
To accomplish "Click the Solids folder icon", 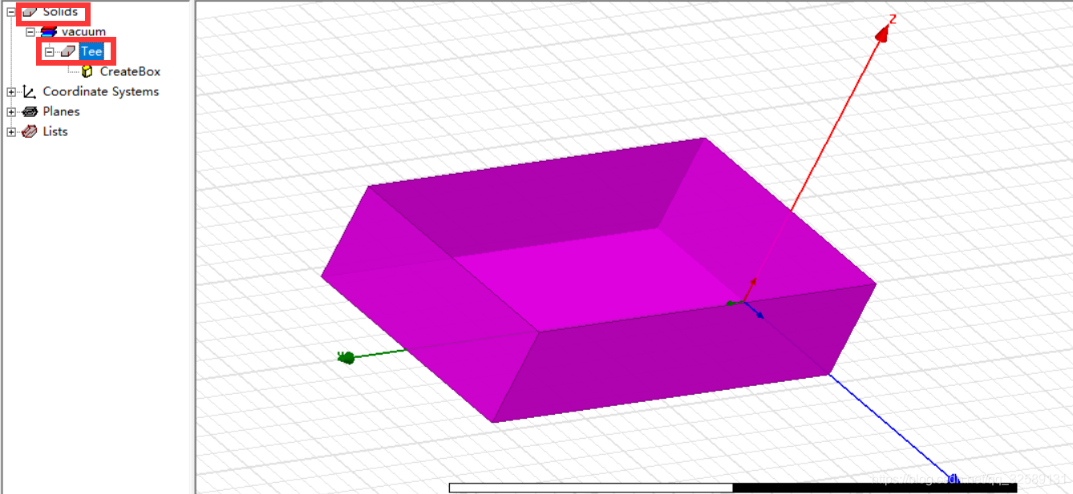I will coord(30,12).
